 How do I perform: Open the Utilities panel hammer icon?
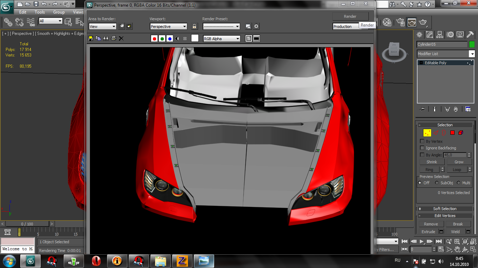(470, 34)
